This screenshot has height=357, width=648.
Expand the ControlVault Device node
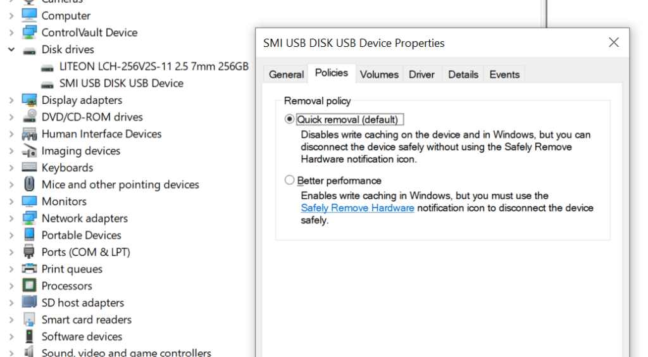point(11,33)
